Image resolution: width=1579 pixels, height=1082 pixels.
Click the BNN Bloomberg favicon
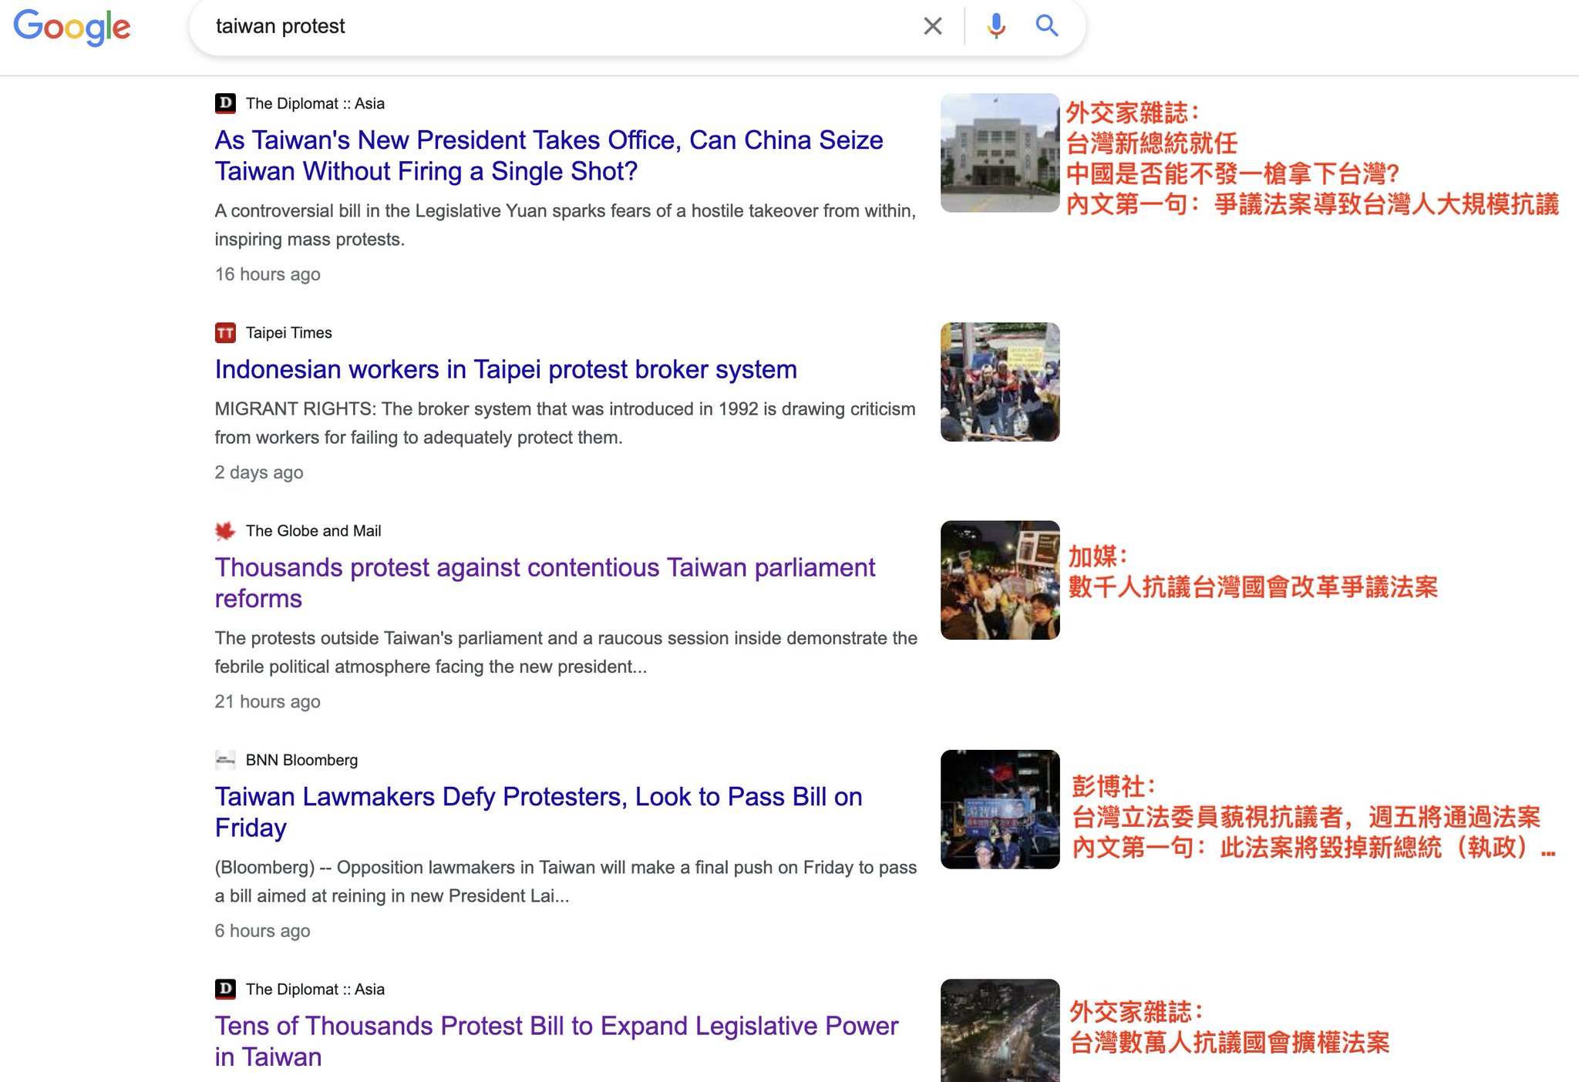coord(225,760)
